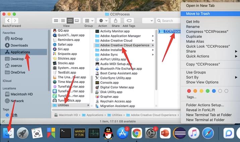Open System Preferences from the Dock
The width and height of the screenshot is (240, 142).
point(151,133)
